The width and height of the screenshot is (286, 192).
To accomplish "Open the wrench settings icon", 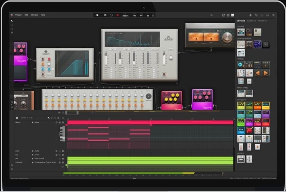I will [x=273, y=15].
